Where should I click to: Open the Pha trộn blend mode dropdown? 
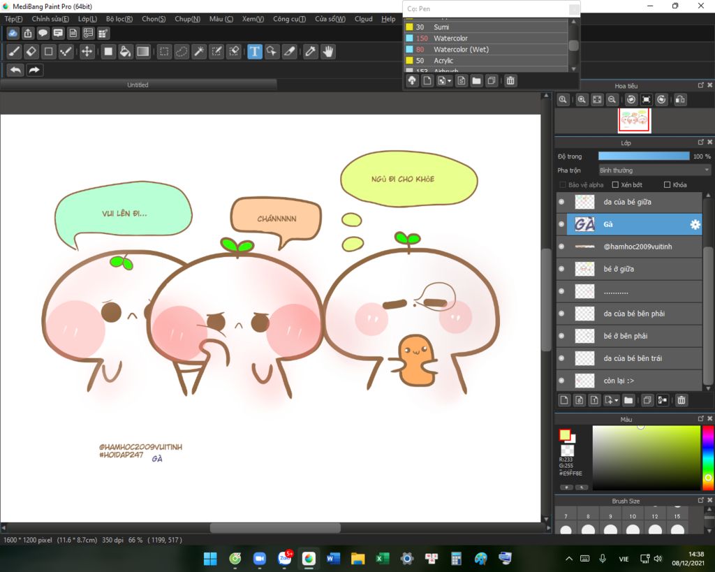[655, 170]
